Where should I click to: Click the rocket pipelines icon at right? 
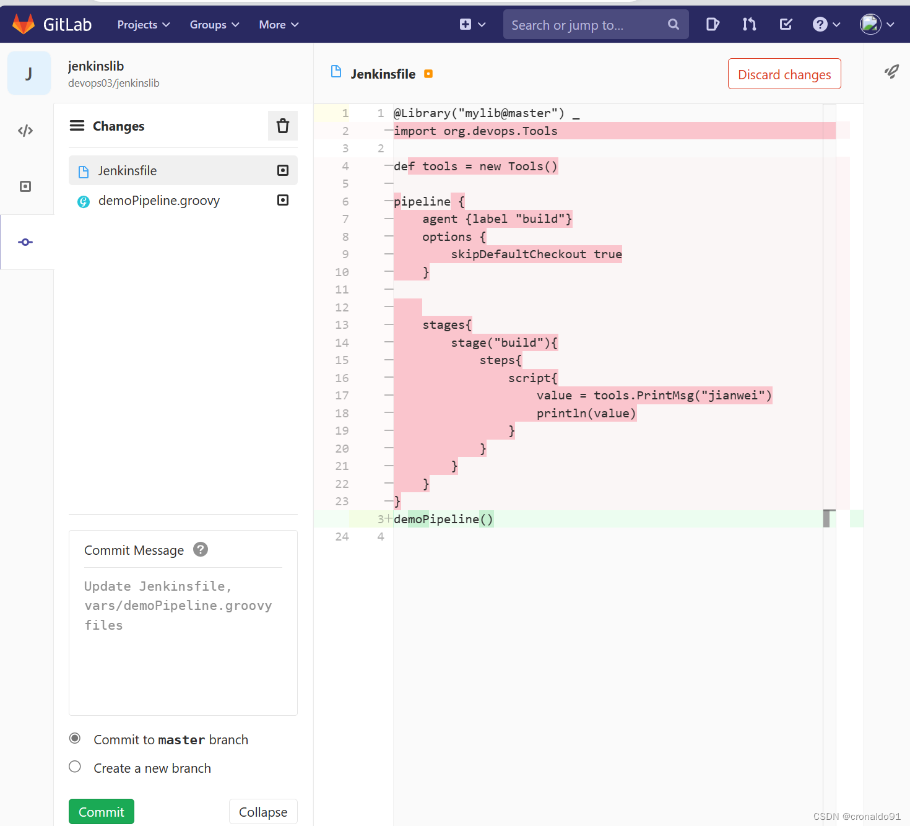(891, 72)
